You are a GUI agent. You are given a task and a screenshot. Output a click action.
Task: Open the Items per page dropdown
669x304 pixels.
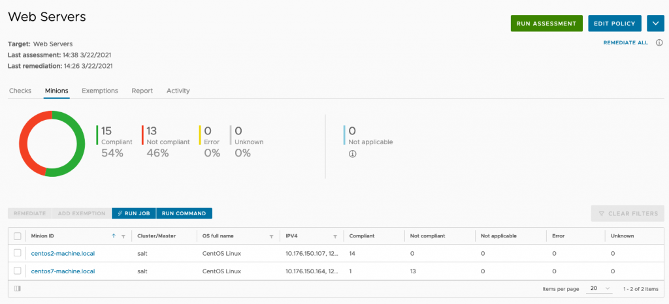tap(598, 288)
